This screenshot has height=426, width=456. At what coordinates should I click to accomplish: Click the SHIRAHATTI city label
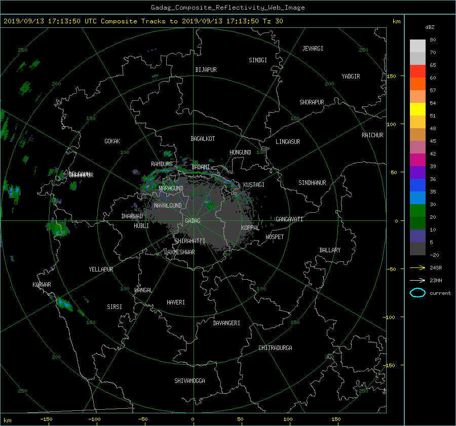(x=190, y=241)
